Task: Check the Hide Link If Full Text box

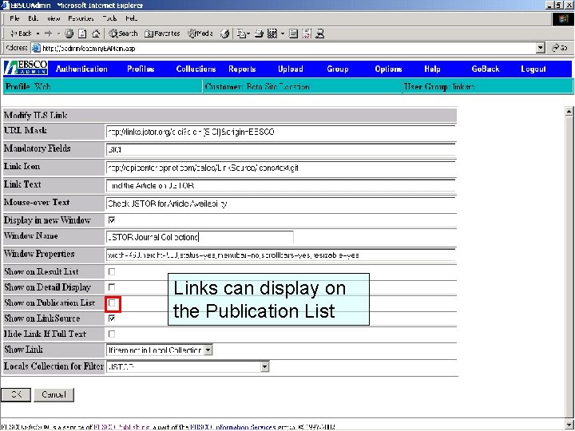Action: (112, 334)
